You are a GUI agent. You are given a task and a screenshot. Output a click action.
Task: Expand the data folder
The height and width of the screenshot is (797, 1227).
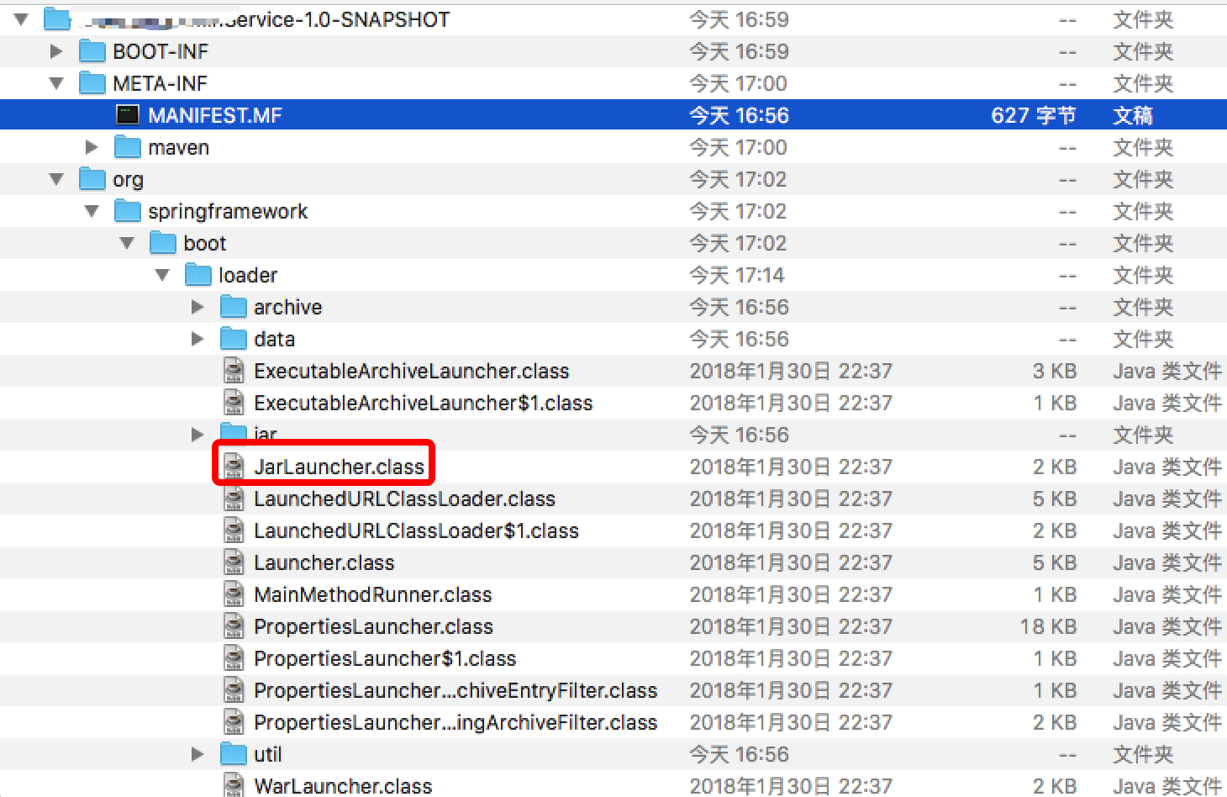197,339
